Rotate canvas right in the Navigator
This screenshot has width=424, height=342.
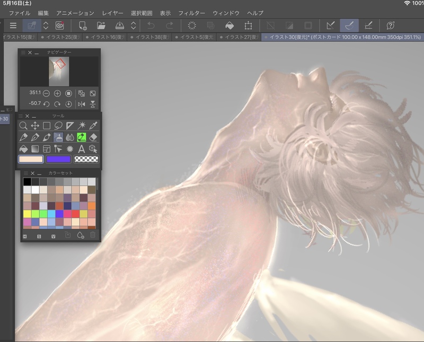(x=57, y=104)
